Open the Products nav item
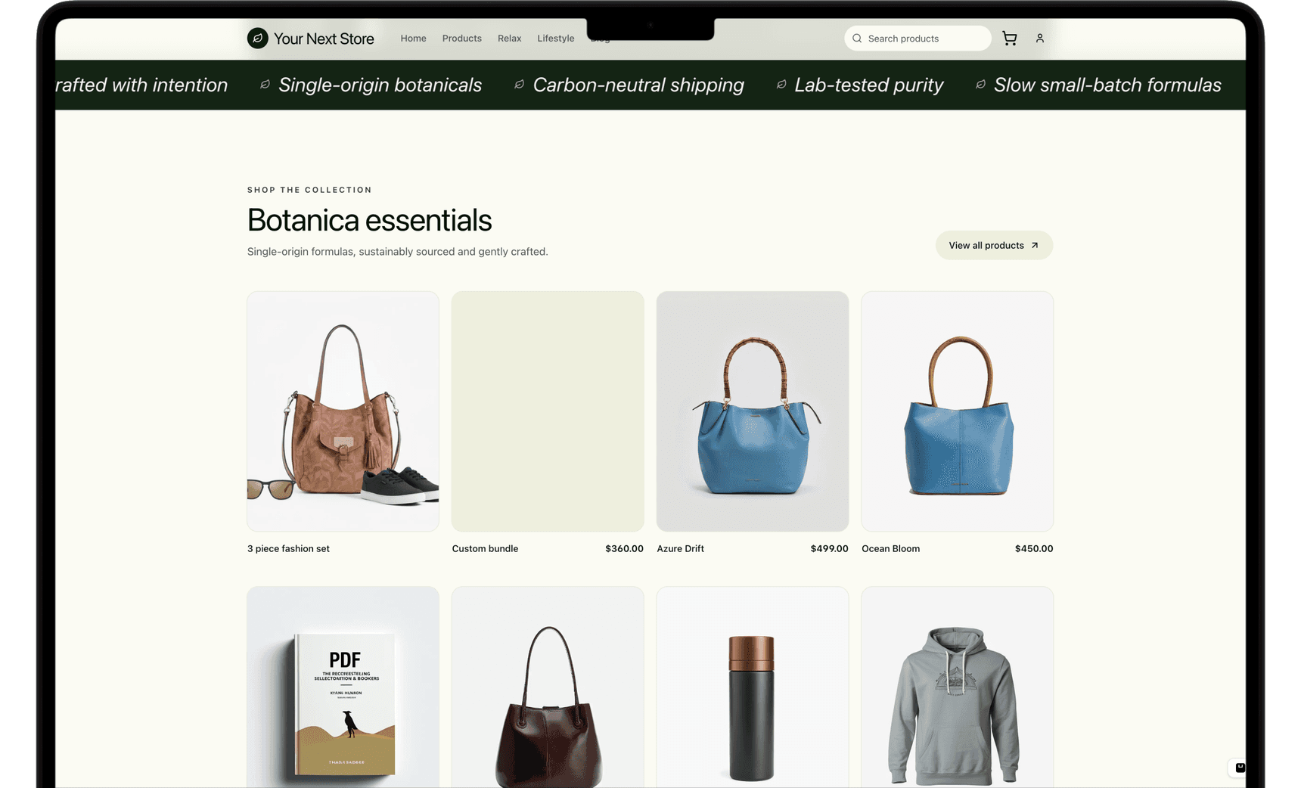The image size is (1301, 788). tap(461, 39)
